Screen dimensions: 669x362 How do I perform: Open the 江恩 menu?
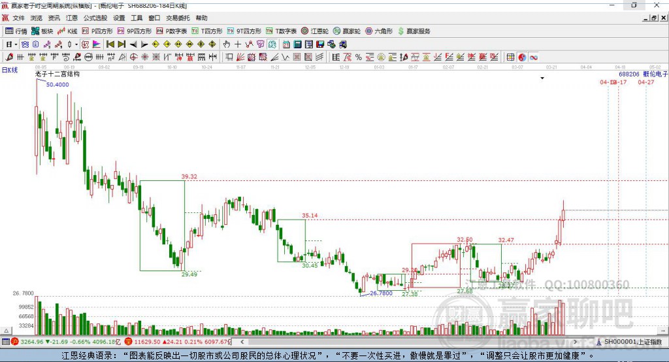click(72, 18)
